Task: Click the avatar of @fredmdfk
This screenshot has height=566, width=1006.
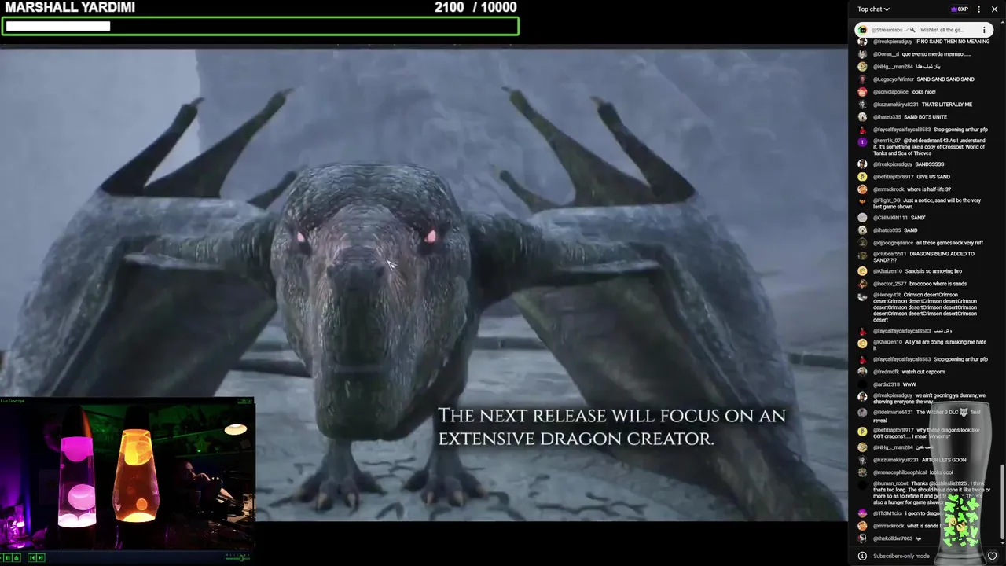Action: (862, 372)
